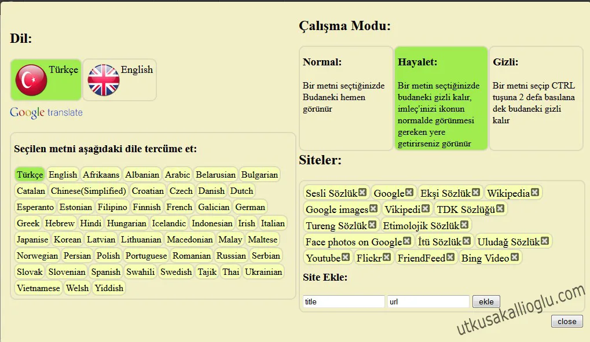Select Swedish as translation language
This screenshot has height=342, width=590.
click(176, 271)
